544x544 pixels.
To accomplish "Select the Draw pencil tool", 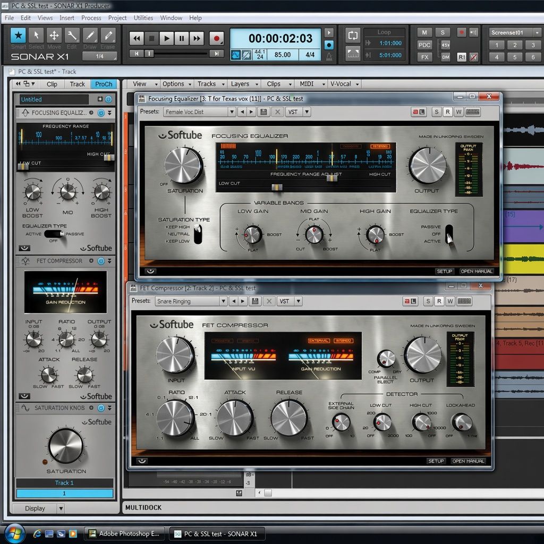I will click(90, 36).
